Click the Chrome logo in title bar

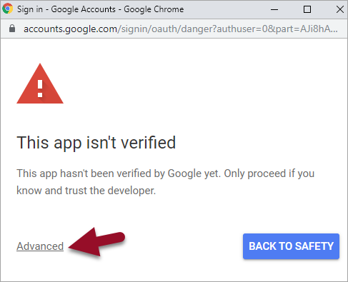pos(7,9)
